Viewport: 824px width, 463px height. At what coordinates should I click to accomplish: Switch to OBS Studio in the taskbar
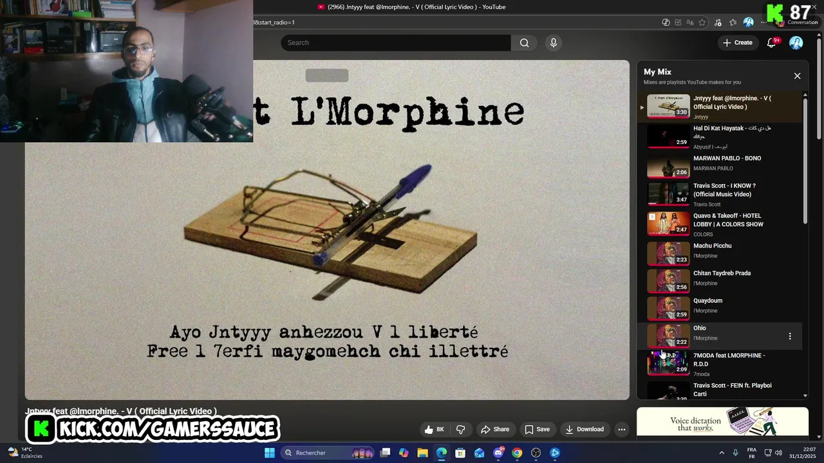(536, 453)
